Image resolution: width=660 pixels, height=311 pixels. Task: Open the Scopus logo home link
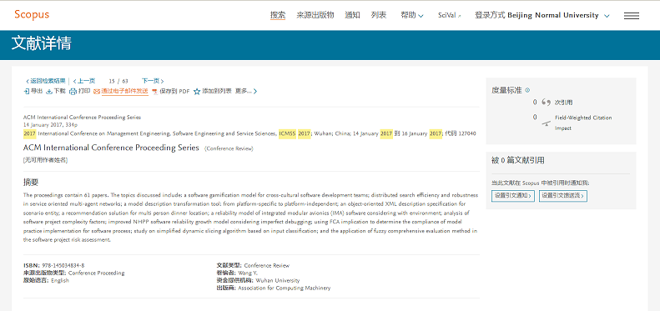coord(32,15)
